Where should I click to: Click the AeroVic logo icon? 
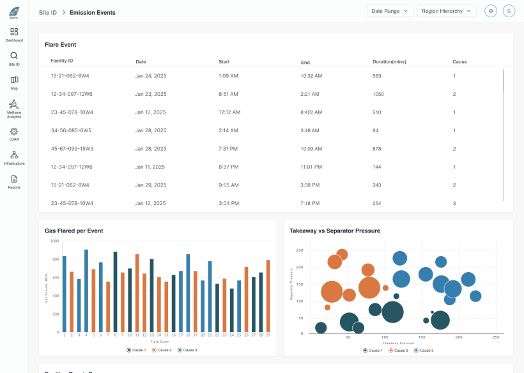pyautogui.click(x=14, y=12)
